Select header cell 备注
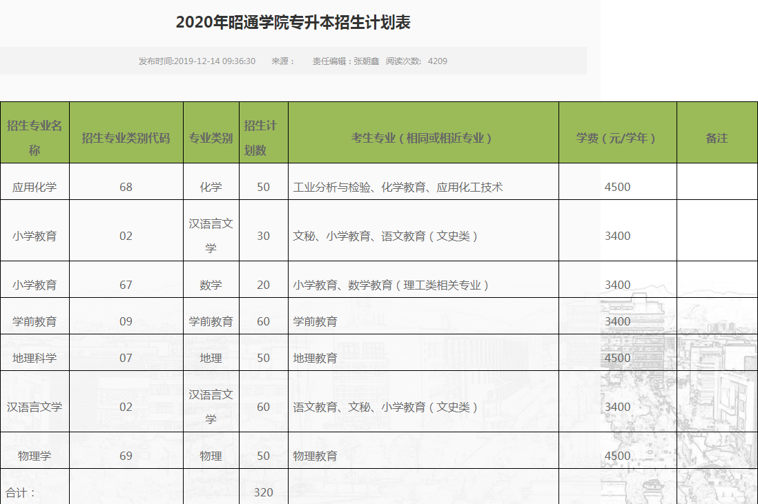Image resolution: width=758 pixels, height=504 pixels. [717, 132]
